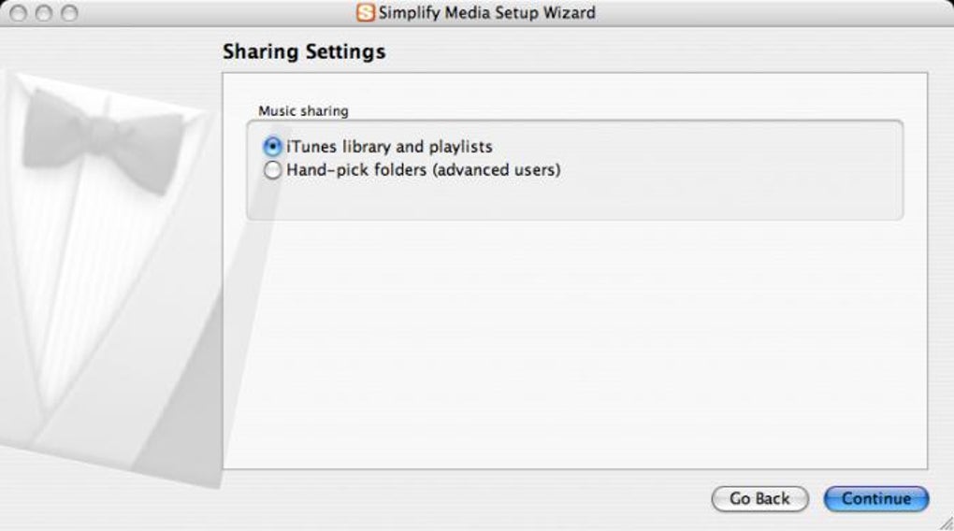Click the 'Sharing Settings' heading

tap(304, 51)
